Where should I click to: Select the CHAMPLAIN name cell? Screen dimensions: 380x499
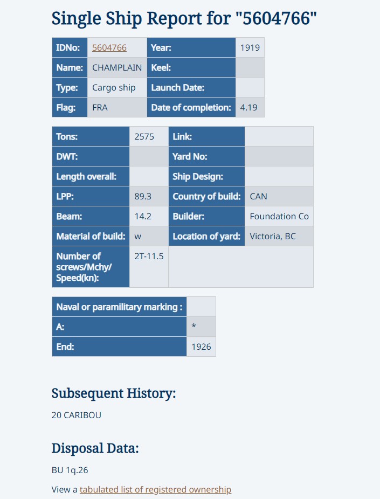[x=117, y=67]
